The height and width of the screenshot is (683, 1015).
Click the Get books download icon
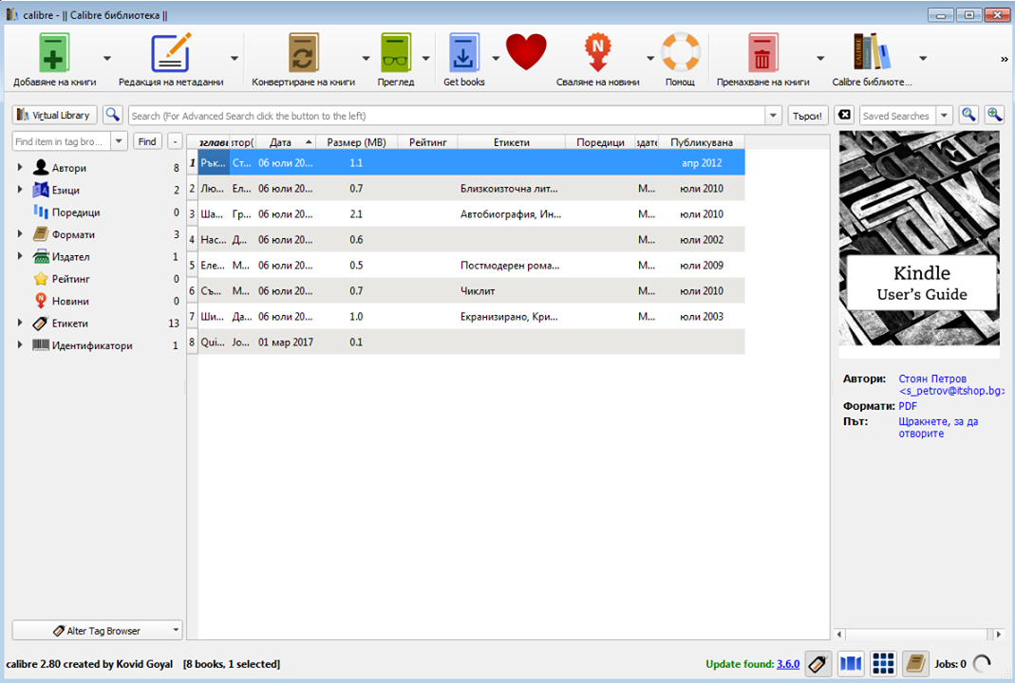pos(463,53)
